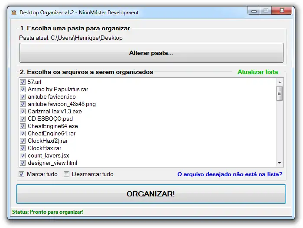Toggle the CheatEngine64.rar checkbox
Viewport: 303px width, 228px height.
click(x=23, y=133)
